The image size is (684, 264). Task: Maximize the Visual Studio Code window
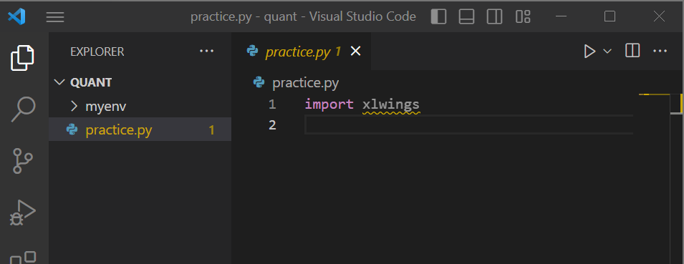click(610, 16)
